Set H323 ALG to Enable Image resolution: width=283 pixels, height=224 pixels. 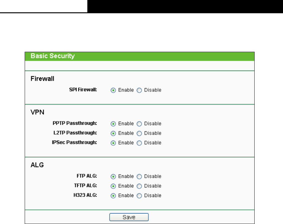point(113,196)
